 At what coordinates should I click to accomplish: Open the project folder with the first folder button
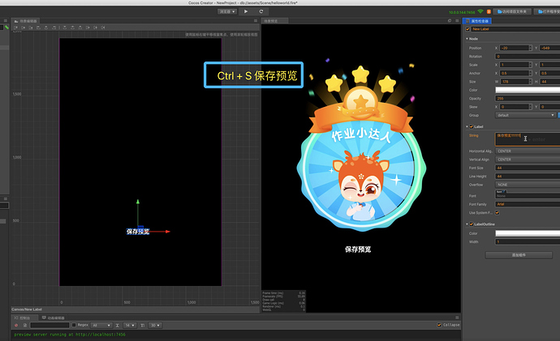(x=512, y=12)
